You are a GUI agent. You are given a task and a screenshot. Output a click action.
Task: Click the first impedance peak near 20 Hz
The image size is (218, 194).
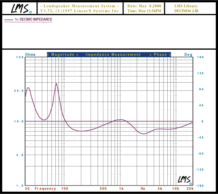pyautogui.click(x=28, y=88)
